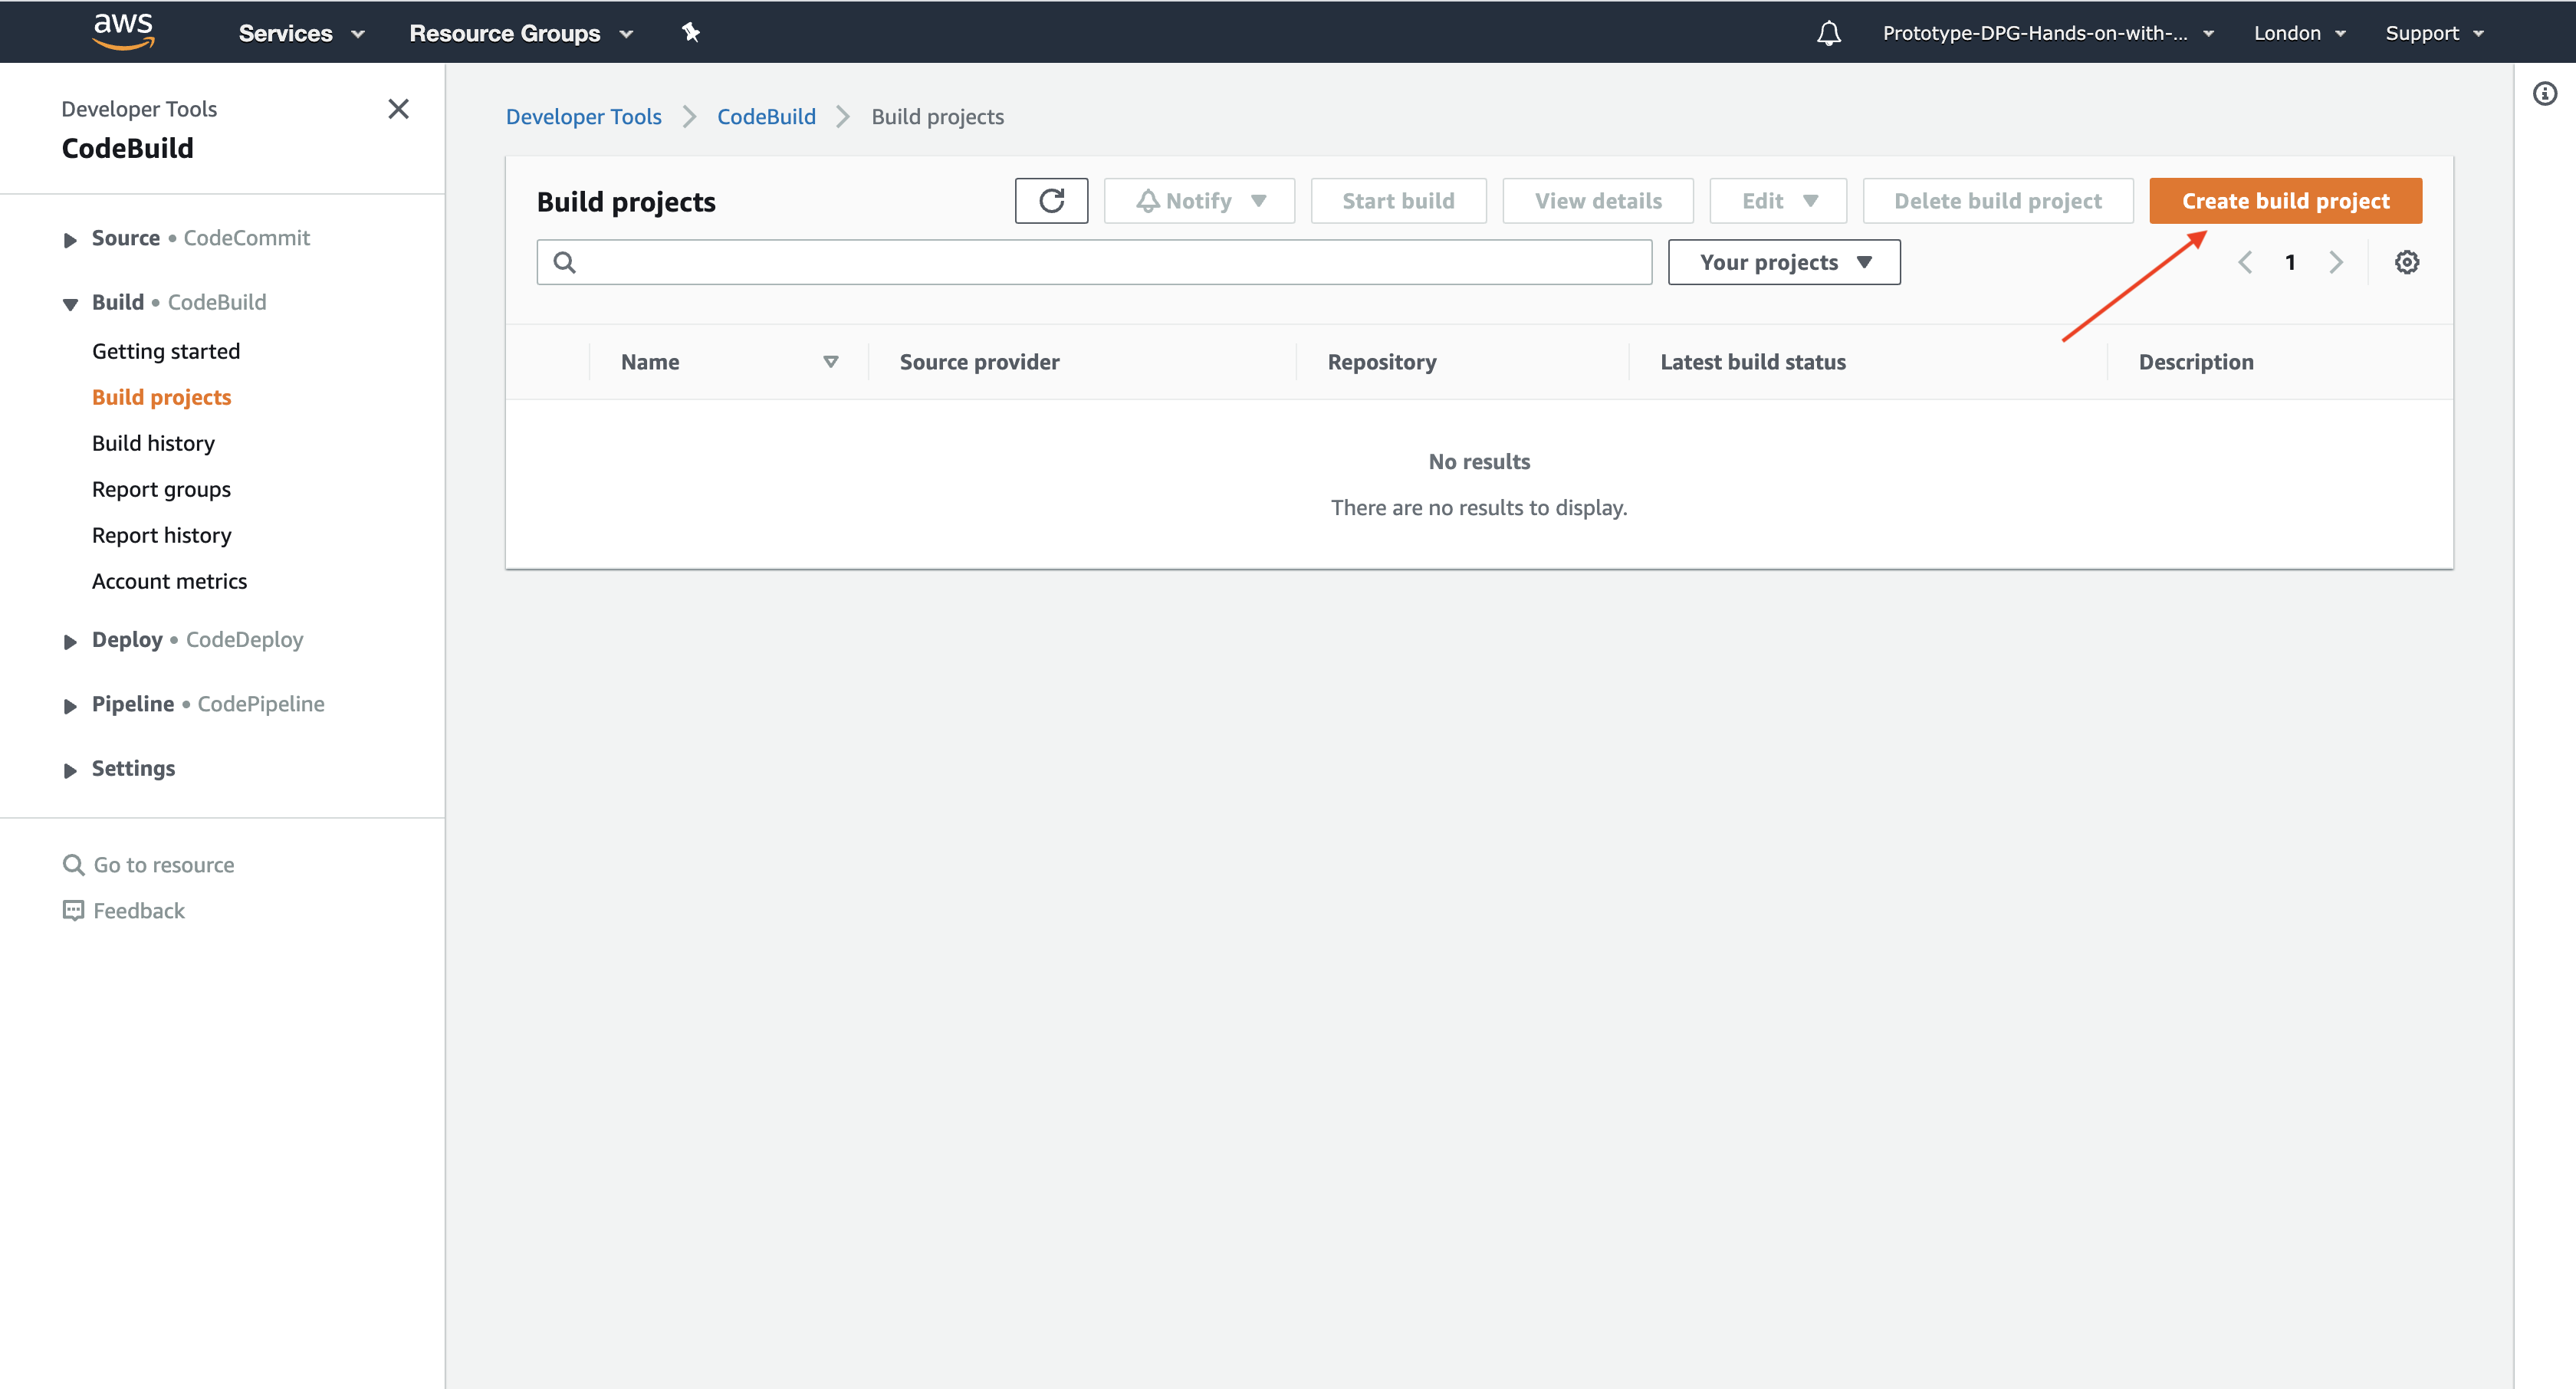This screenshot has width=2576, height=1389.
Task: Click the refresh build projects icon
Action: [x=1051, y=201]
